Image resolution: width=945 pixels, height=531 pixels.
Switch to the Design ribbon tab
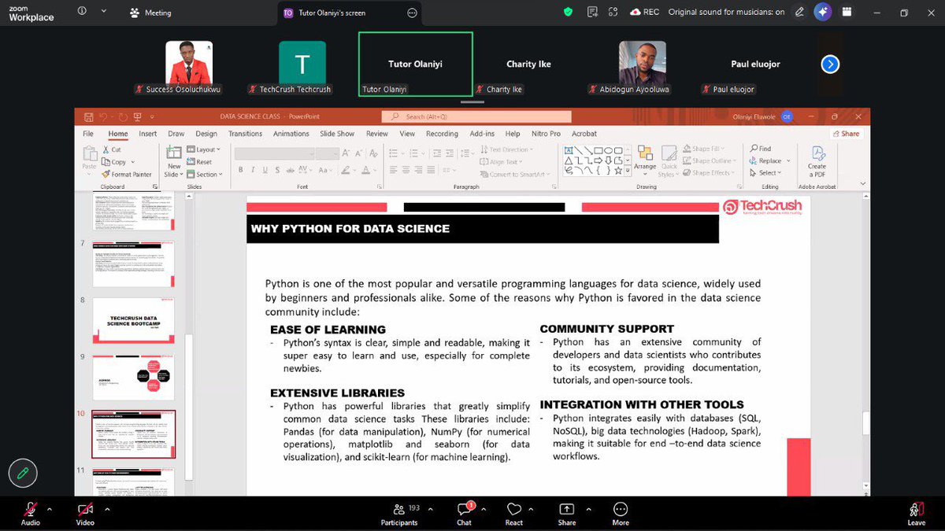click(206, 134)
